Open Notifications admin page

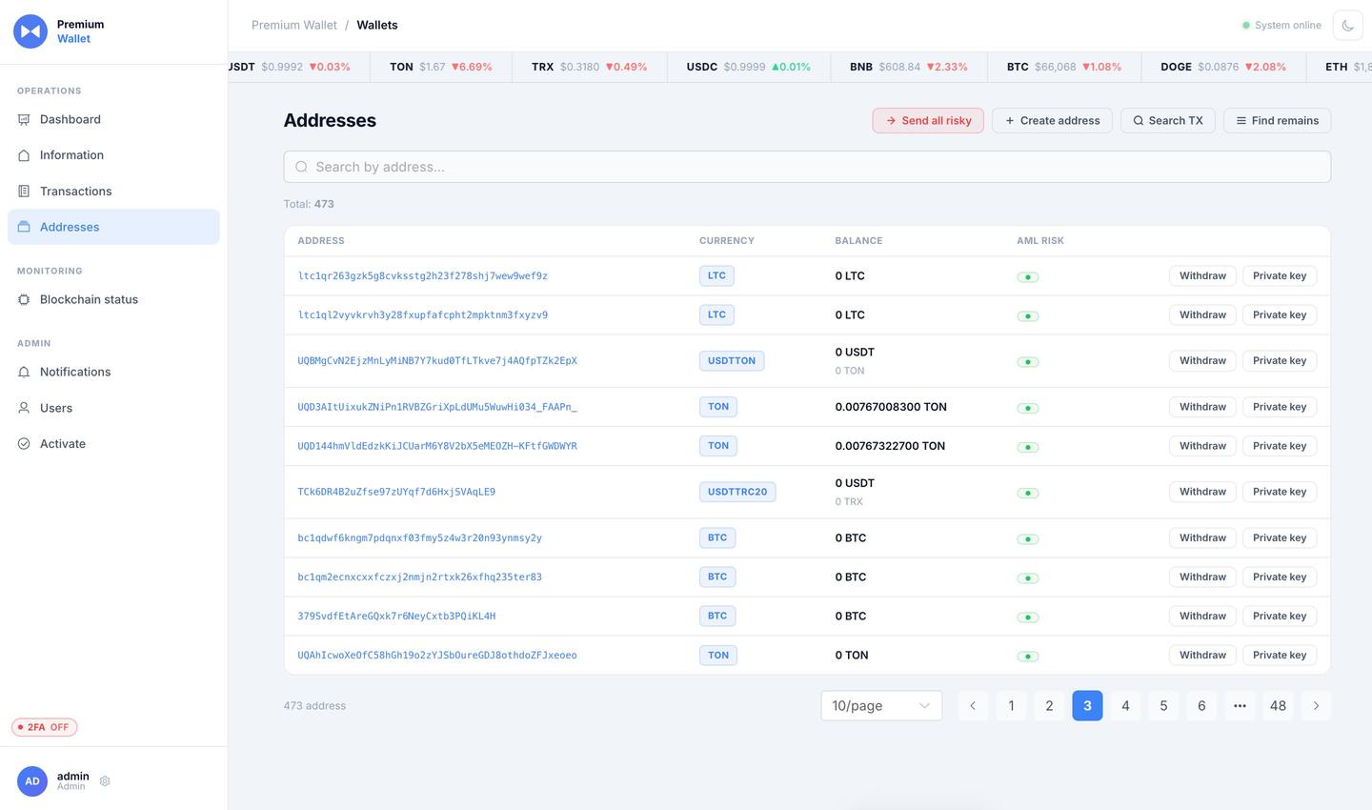[113, 372]
